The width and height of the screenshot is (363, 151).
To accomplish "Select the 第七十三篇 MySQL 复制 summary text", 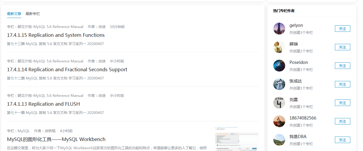I will click(x=55, y=44).
